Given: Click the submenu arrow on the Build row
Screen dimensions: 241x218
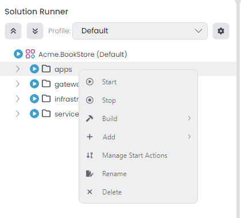Looking at the screenshot, I should (189, 118).
